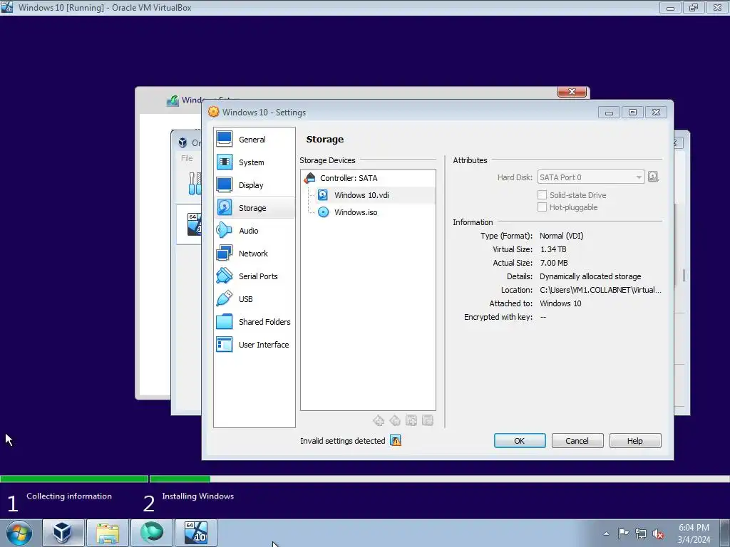Click the muted volume tray icon
Image resolution: width=730 pixels, height=547 pixels.
tap(658, 533)
